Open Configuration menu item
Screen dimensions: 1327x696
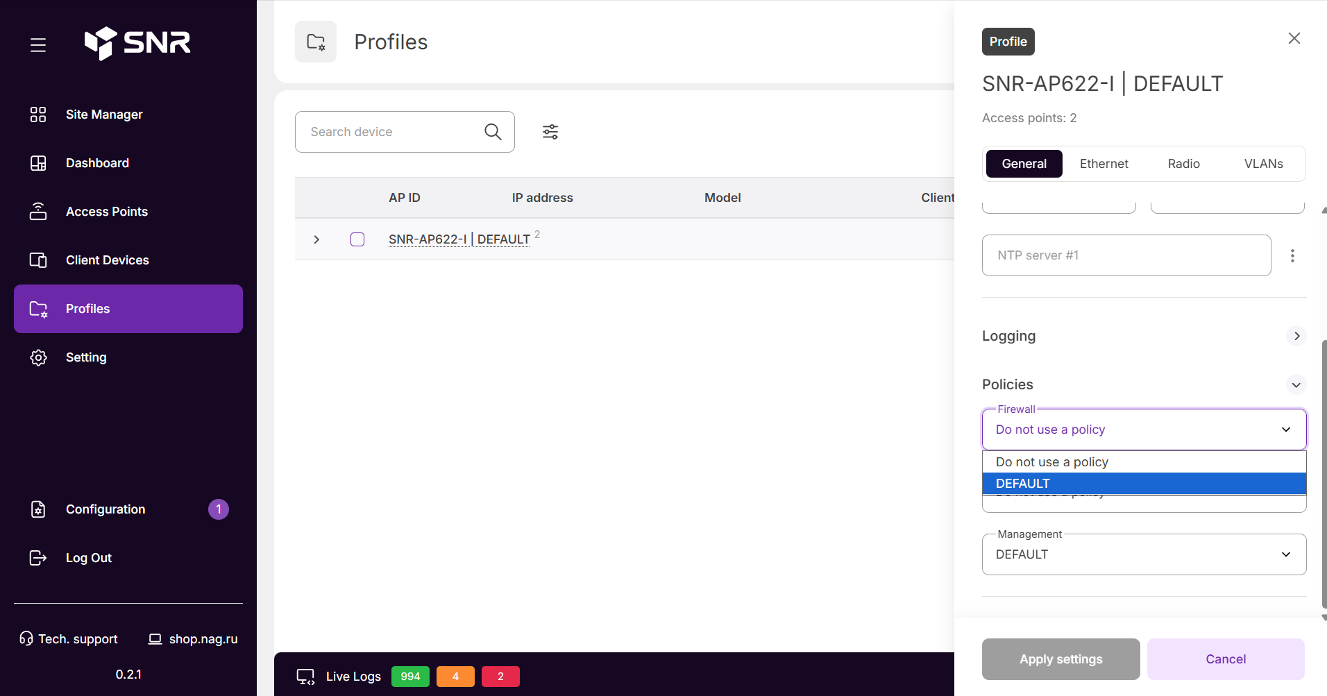(x=128, y=509)
